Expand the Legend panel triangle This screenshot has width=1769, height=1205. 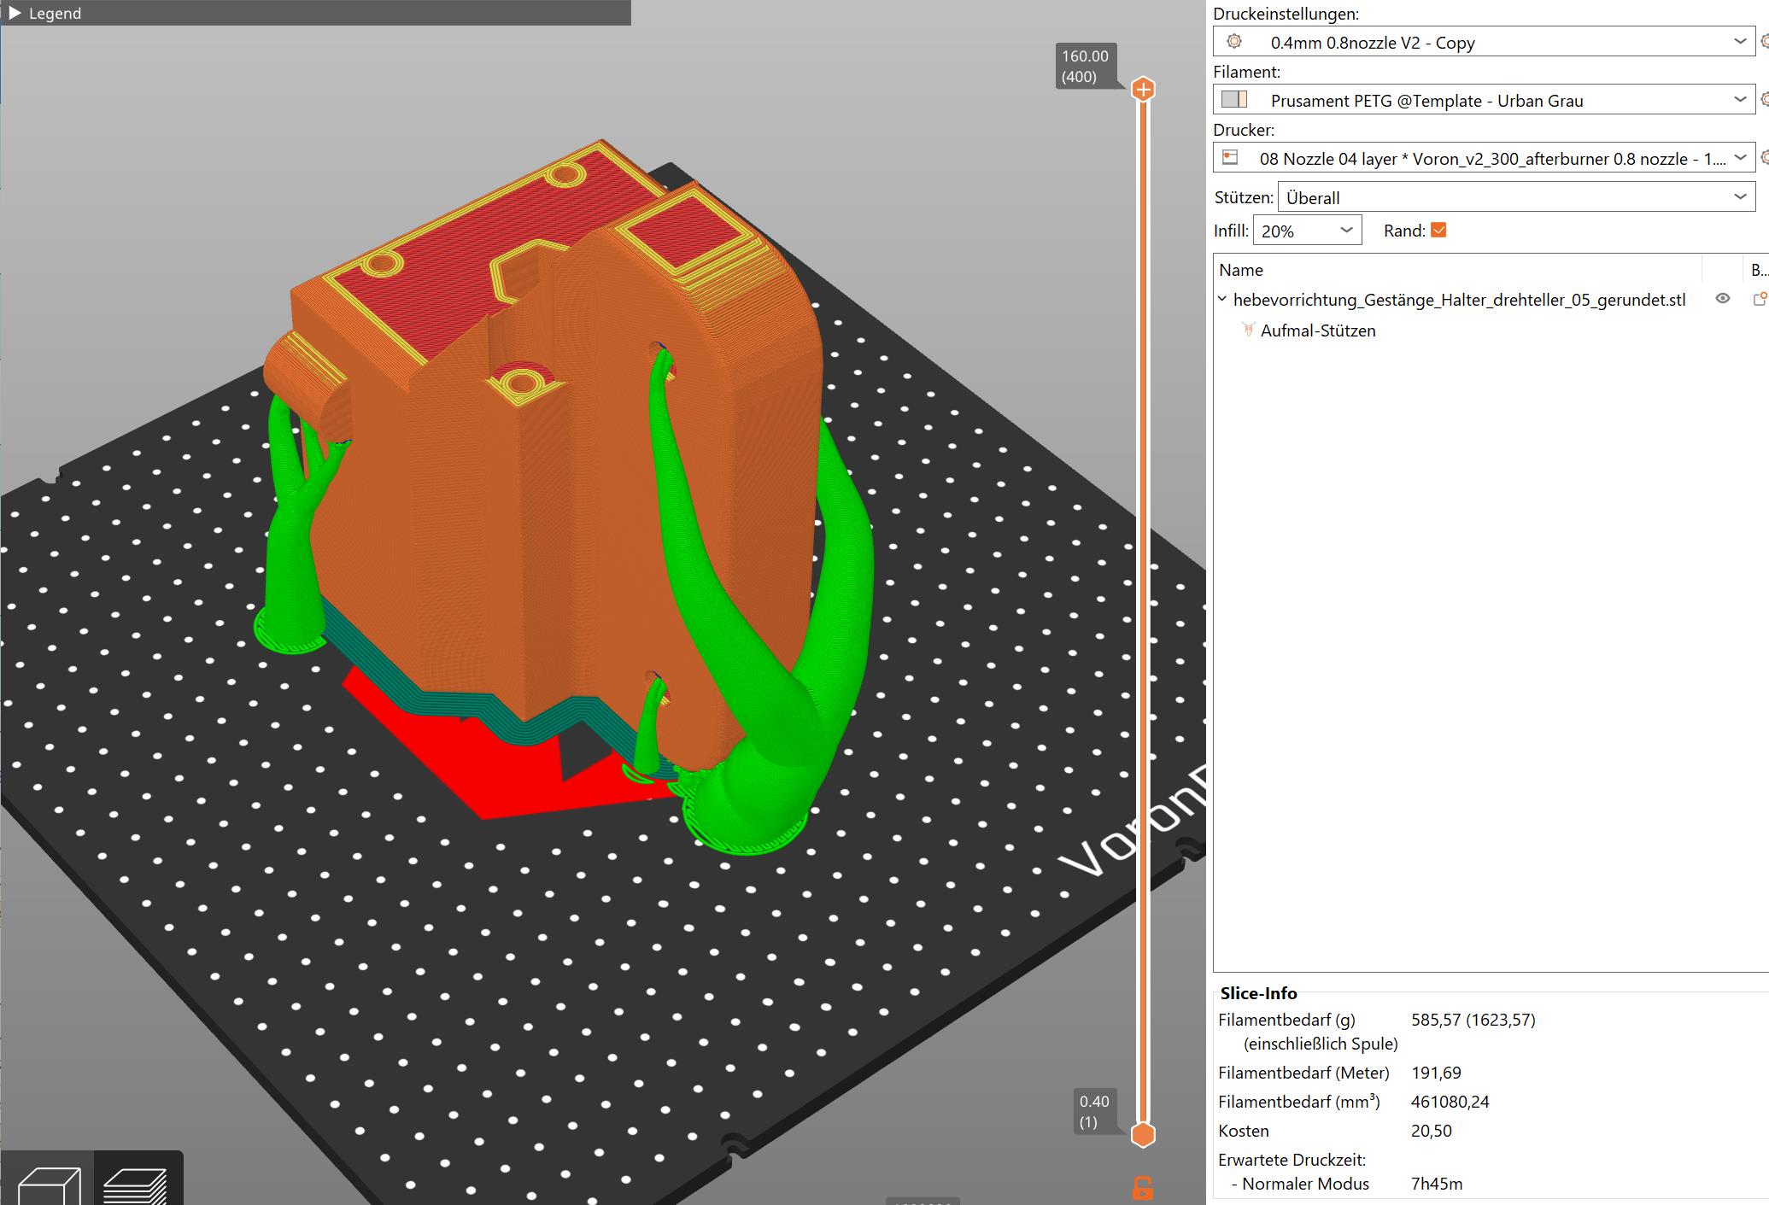15,13
